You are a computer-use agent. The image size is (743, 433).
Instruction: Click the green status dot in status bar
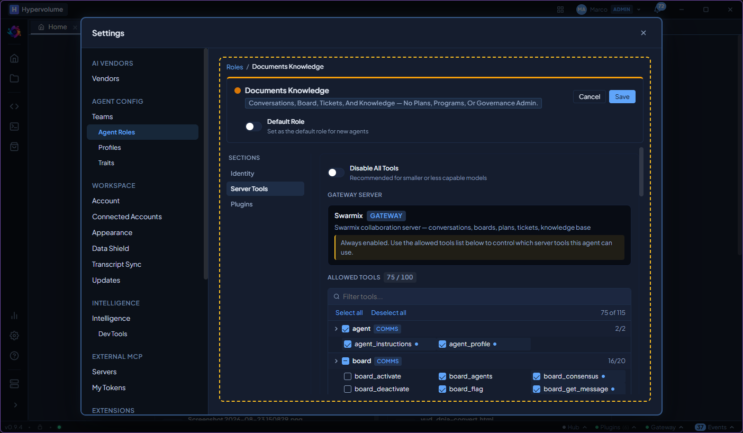59,427
